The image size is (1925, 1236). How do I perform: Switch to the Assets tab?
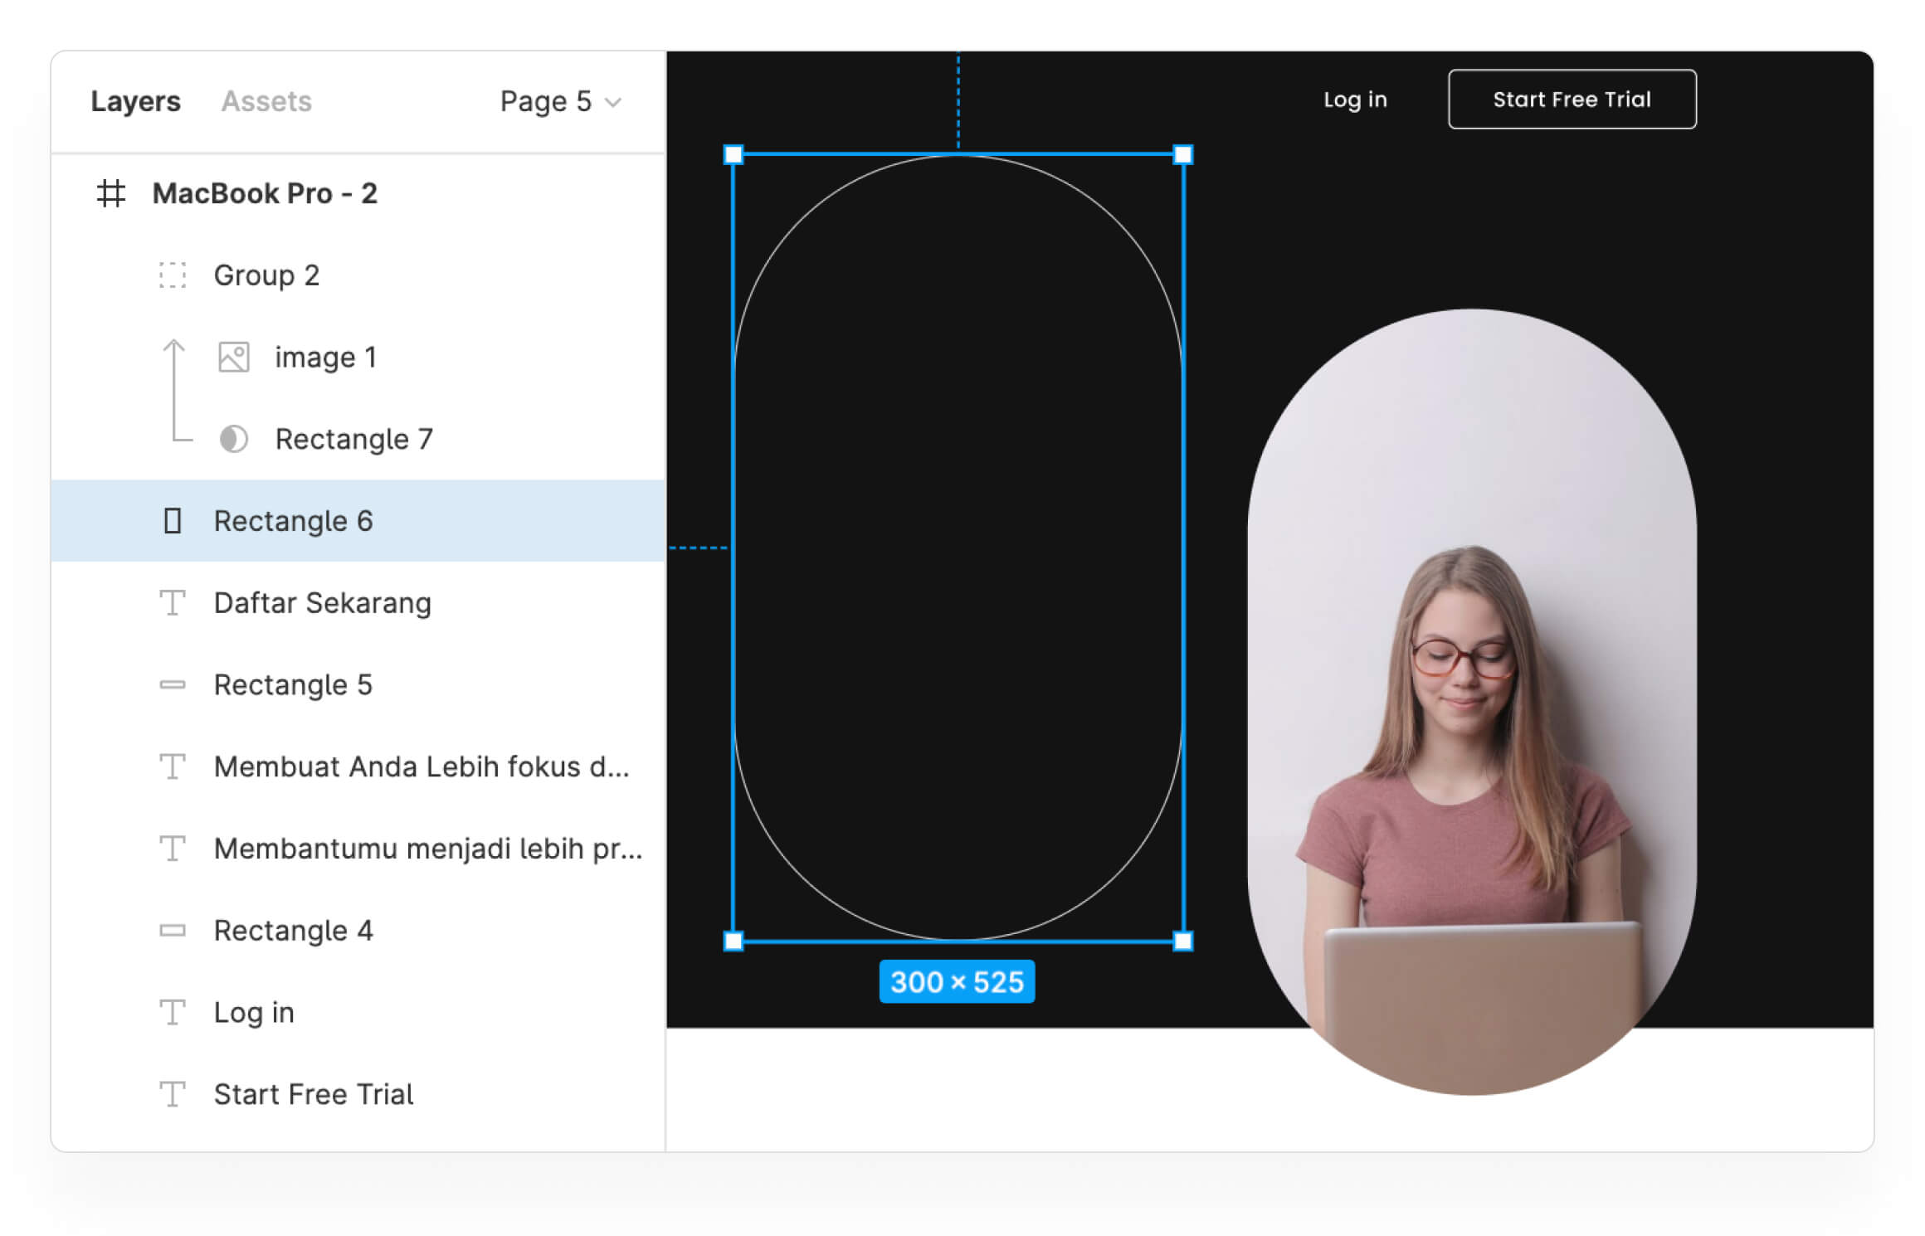coord(266,101)
